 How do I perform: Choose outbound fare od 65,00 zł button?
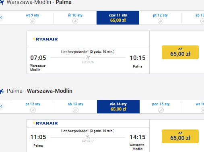pyautogui.click(x=180, y=52)
